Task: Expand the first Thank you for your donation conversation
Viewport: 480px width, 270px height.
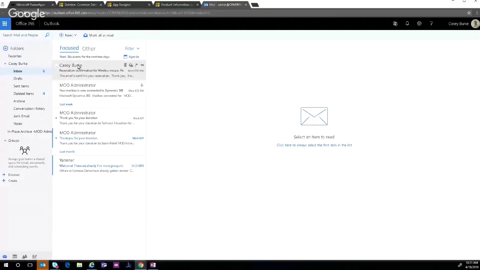Action: tap(56, 118)
